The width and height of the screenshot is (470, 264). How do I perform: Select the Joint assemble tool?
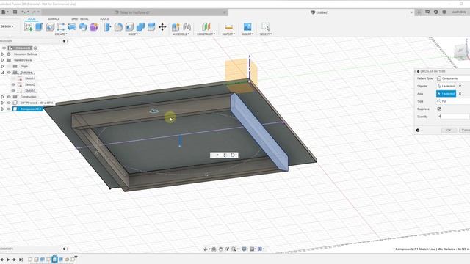pos(187,27)
